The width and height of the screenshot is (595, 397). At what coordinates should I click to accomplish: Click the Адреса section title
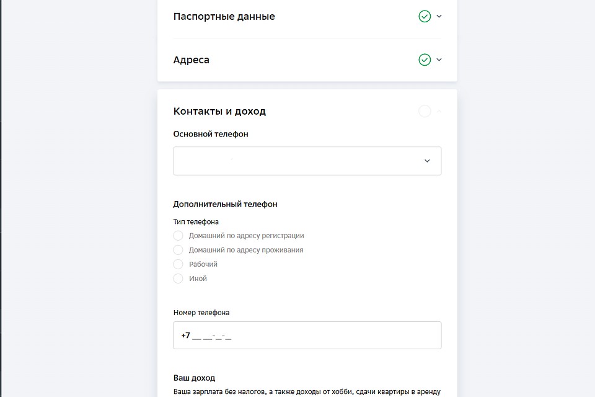(192, 60)
